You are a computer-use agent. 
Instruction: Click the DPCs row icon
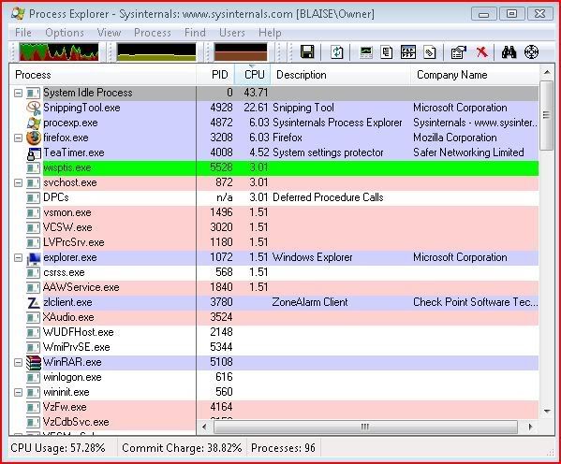[34, 197]
